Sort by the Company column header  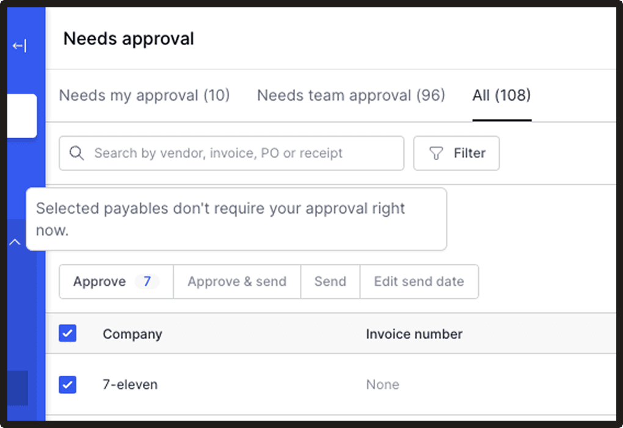coord(132,333)
